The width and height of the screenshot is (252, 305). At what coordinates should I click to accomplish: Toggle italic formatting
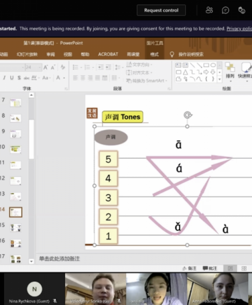coord(4,78)
